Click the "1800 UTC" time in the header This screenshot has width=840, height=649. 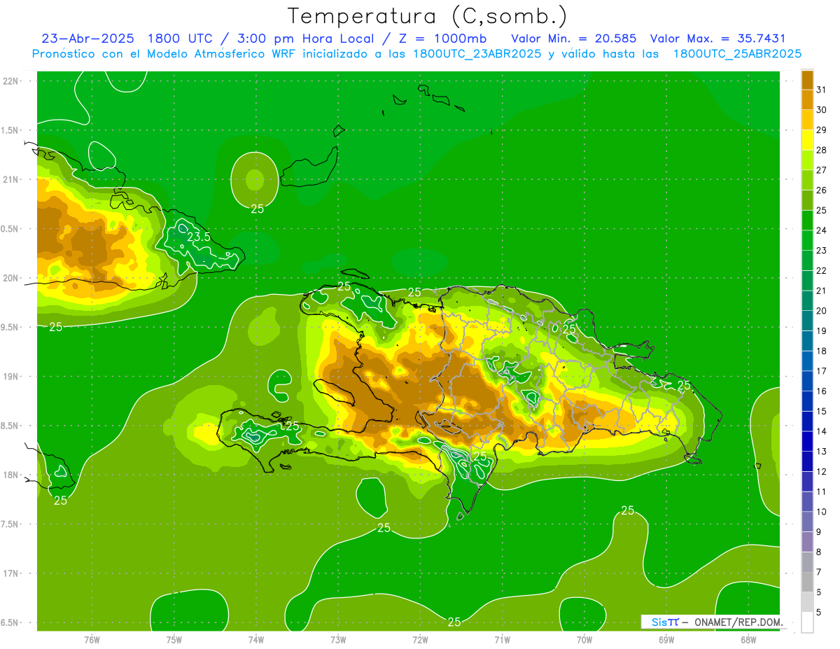coord(181,39)
